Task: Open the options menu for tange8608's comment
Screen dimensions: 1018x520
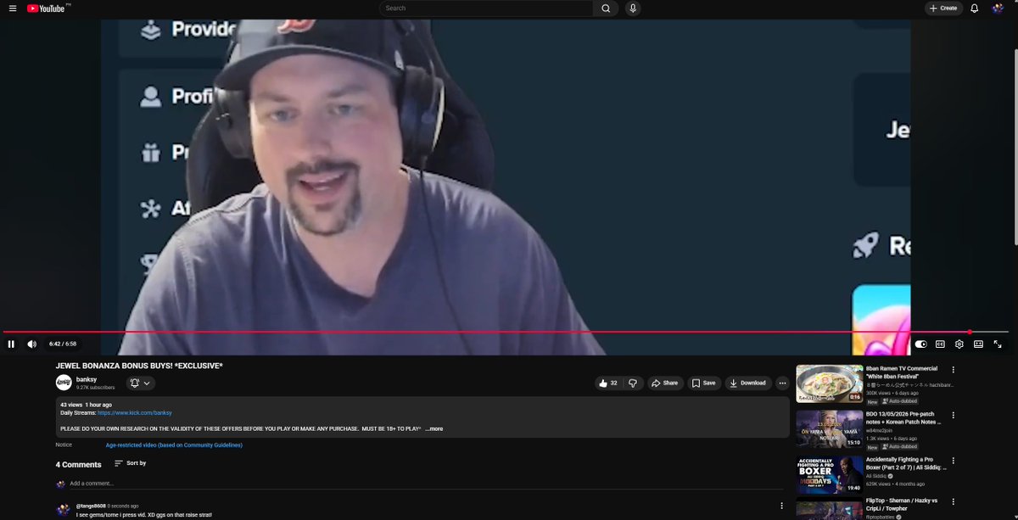Action: point(781,506)
